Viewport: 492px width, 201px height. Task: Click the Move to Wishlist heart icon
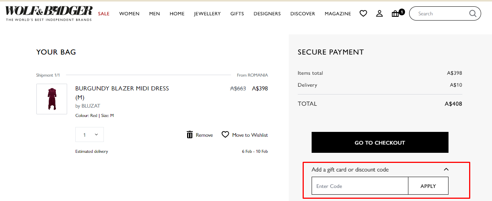click(x=225, y=134)
